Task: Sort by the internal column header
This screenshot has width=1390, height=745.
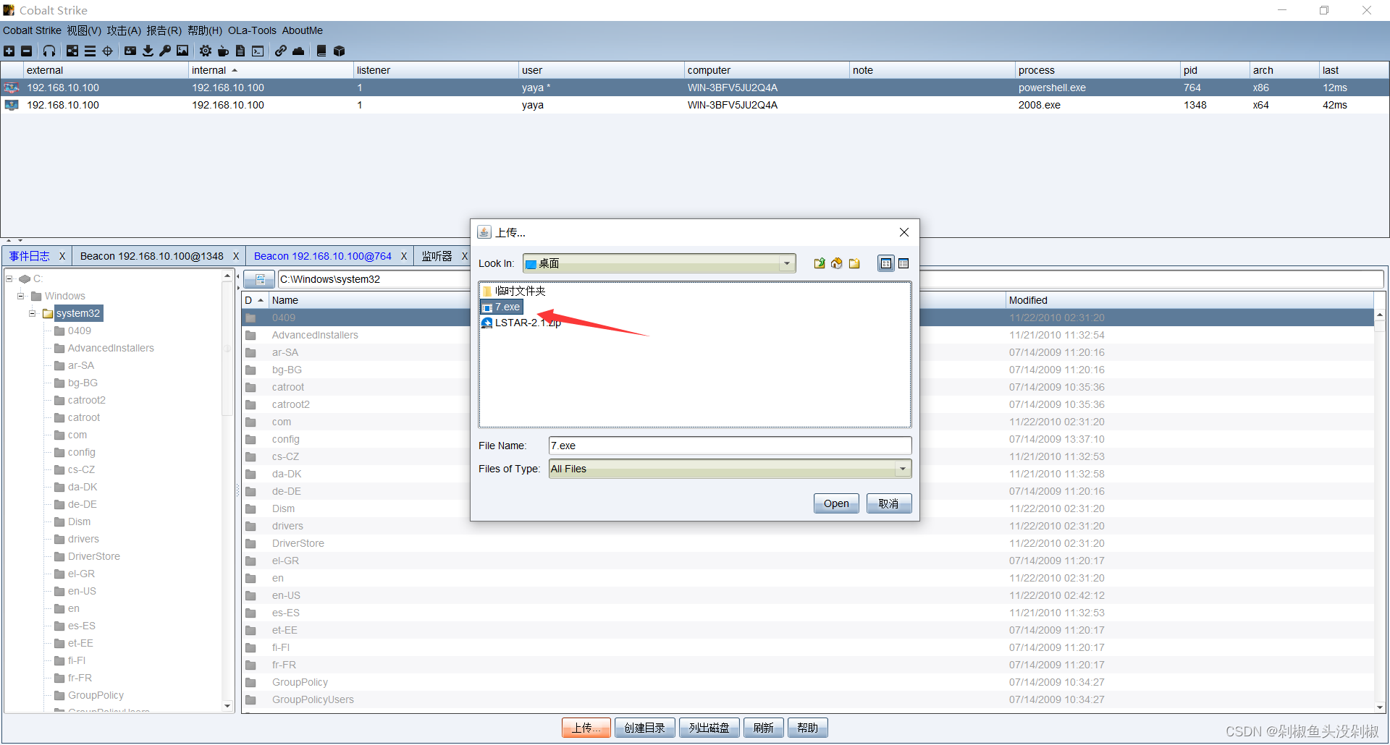Action: tap(271, 70)
